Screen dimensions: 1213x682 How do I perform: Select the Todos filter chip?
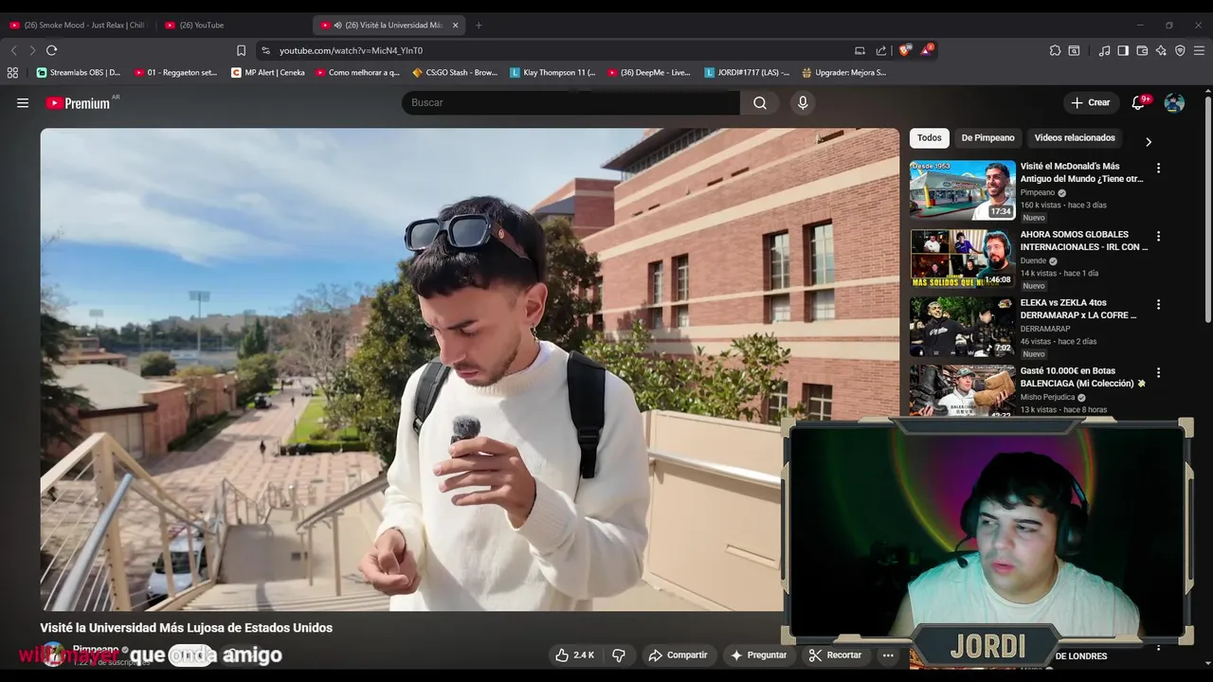point(930,138)
